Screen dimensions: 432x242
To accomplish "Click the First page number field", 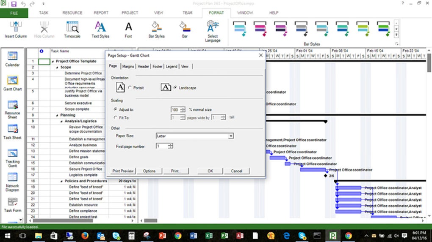I will tap(162, 146).
